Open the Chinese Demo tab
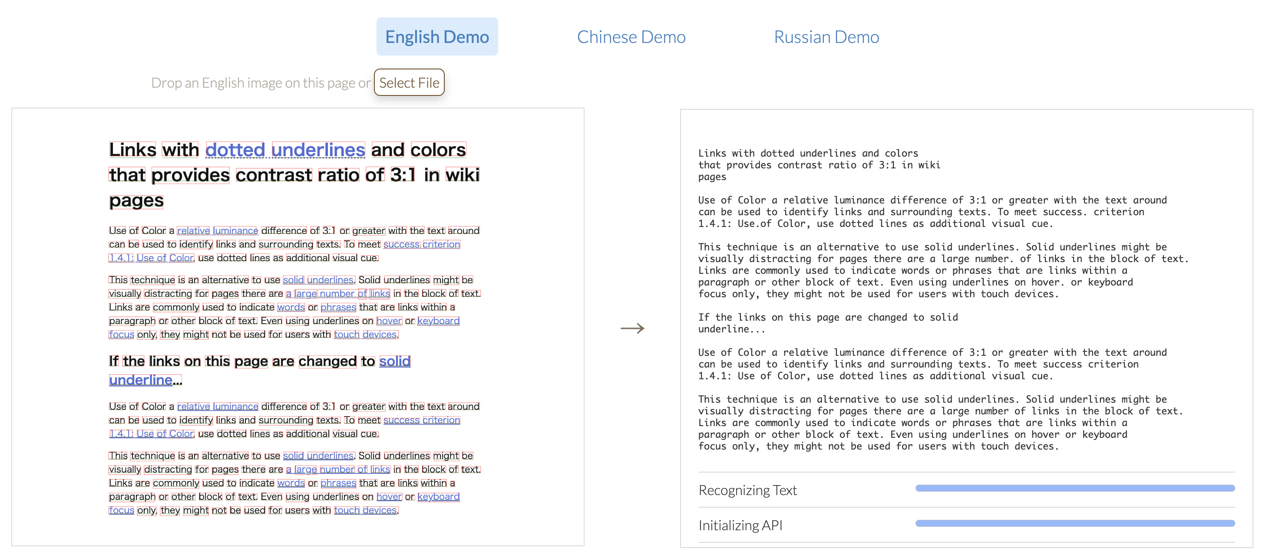 coord(631,37)
